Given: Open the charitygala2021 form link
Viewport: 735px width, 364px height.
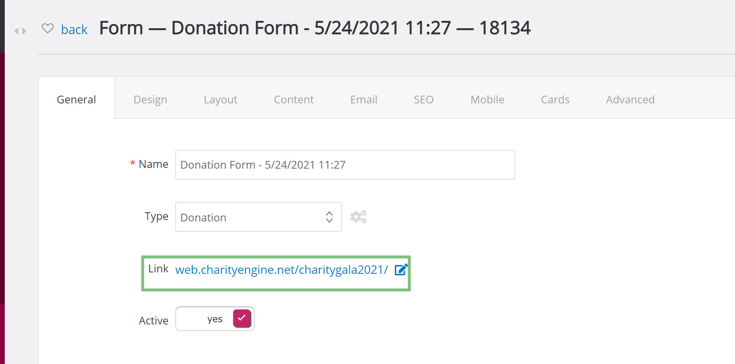Looking at the screenshot, I should pyautogui.click(x=281, y=270).
